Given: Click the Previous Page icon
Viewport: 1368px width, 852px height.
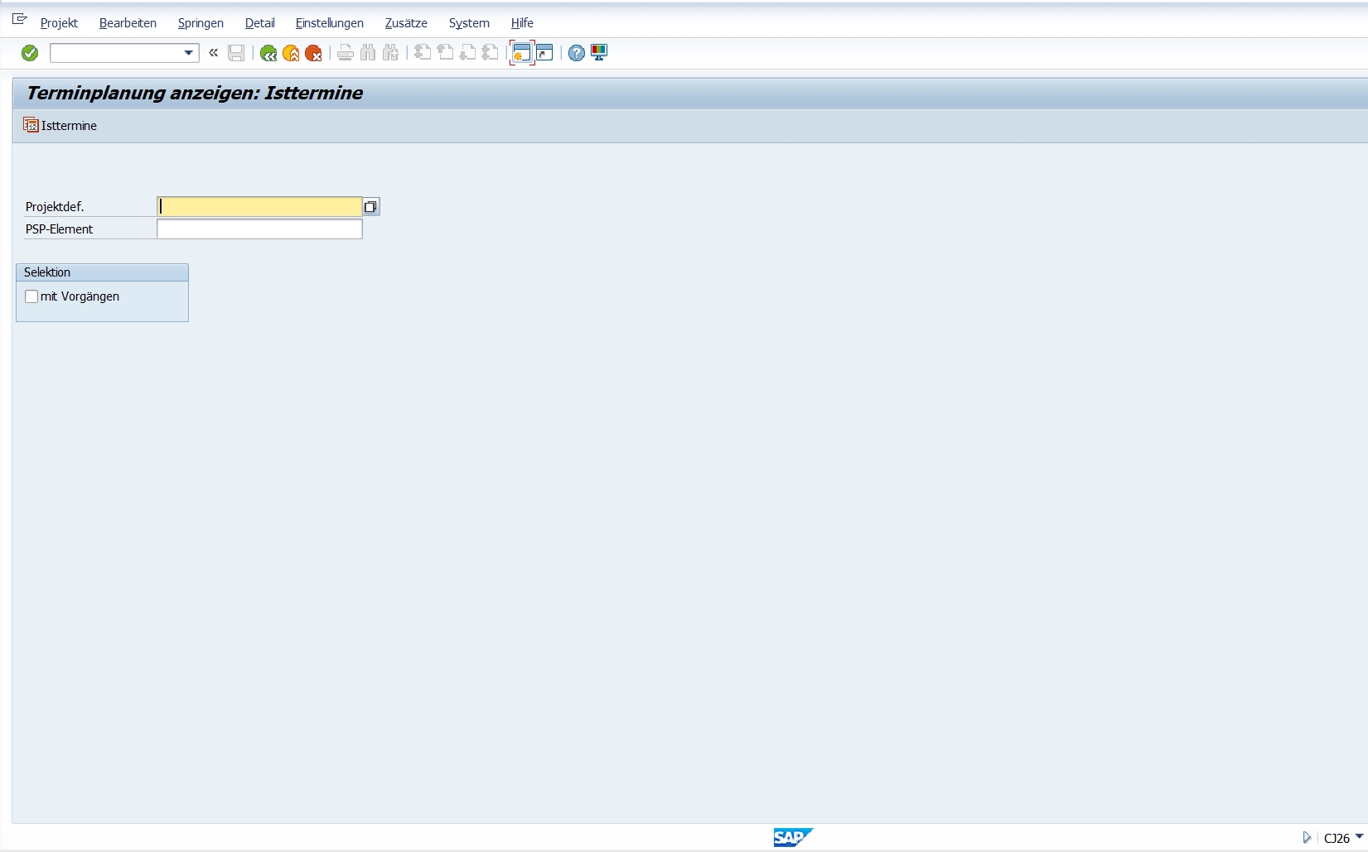Looking at the screenshot, I should [445, 53].
